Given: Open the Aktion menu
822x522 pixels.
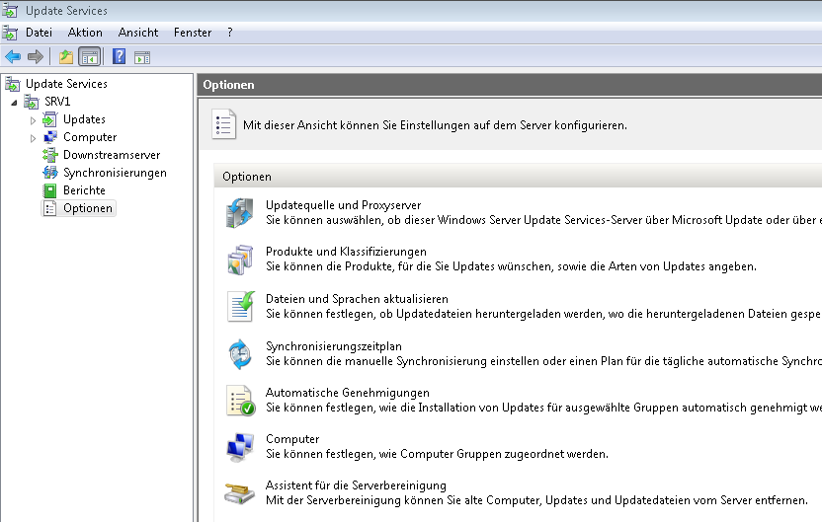Looking at the screenshot, I should pos(85,33).
